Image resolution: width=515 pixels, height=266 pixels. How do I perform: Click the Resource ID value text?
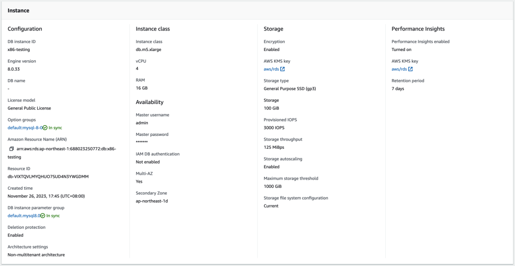pos(48,176)
